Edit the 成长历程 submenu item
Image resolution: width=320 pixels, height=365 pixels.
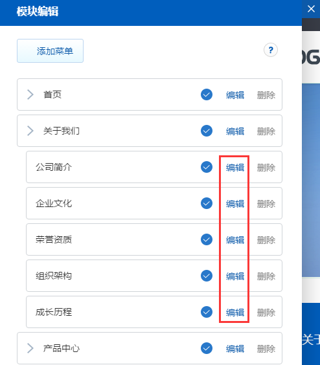tap(235, 313)
